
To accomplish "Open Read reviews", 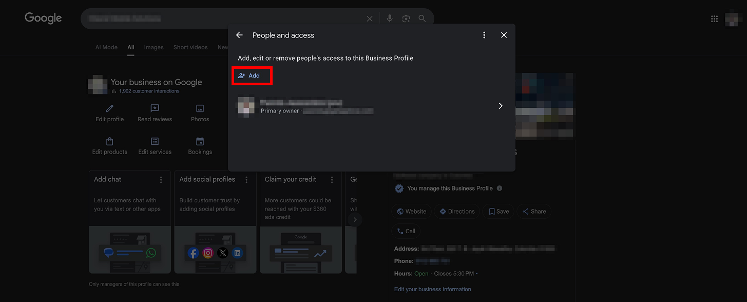I will pyautogui.click(x=155, y=109).
